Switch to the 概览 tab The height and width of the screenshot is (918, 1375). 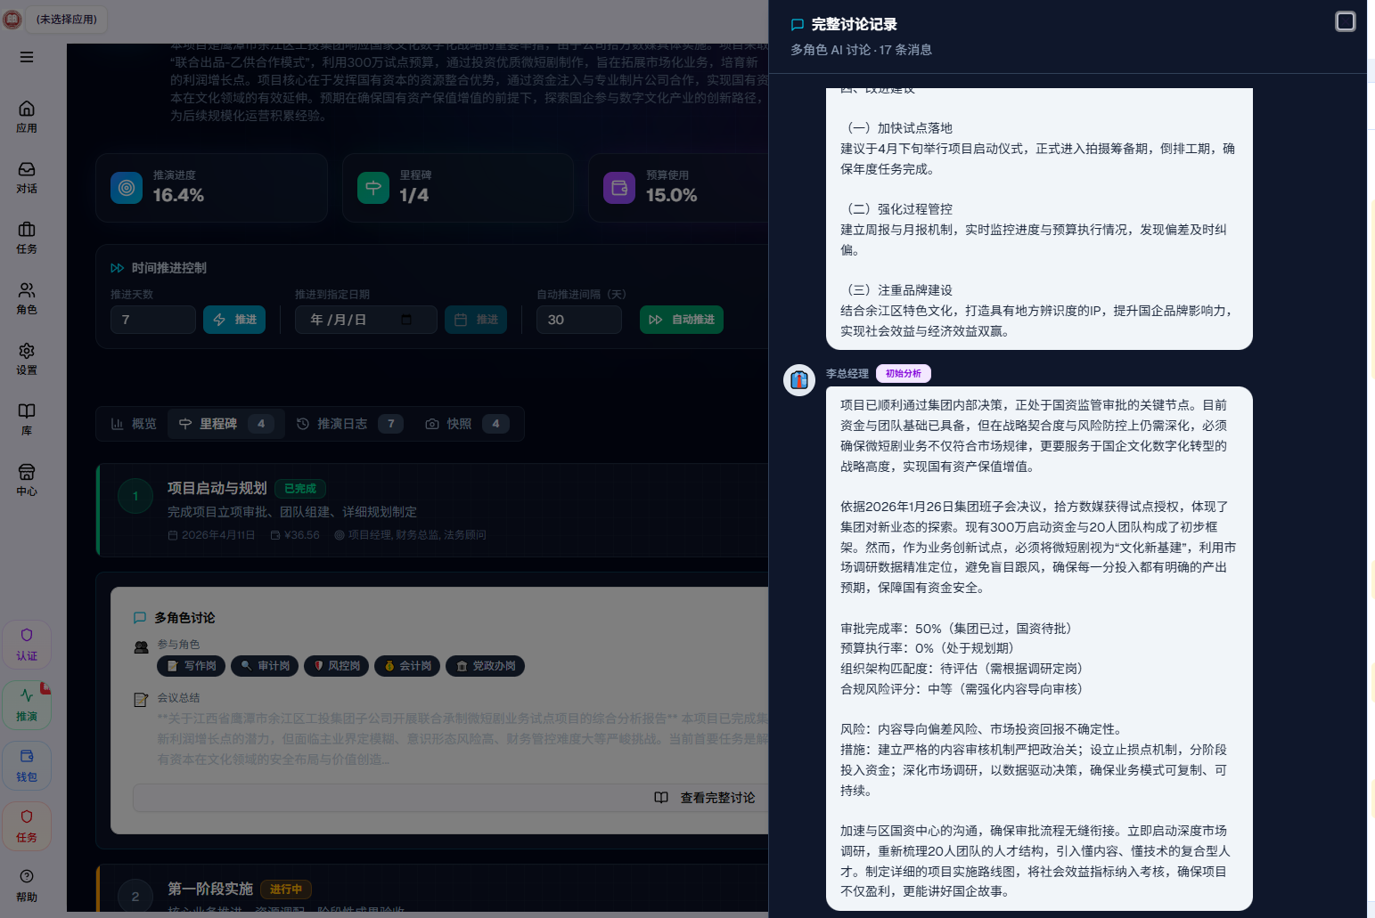pos(134,424)
